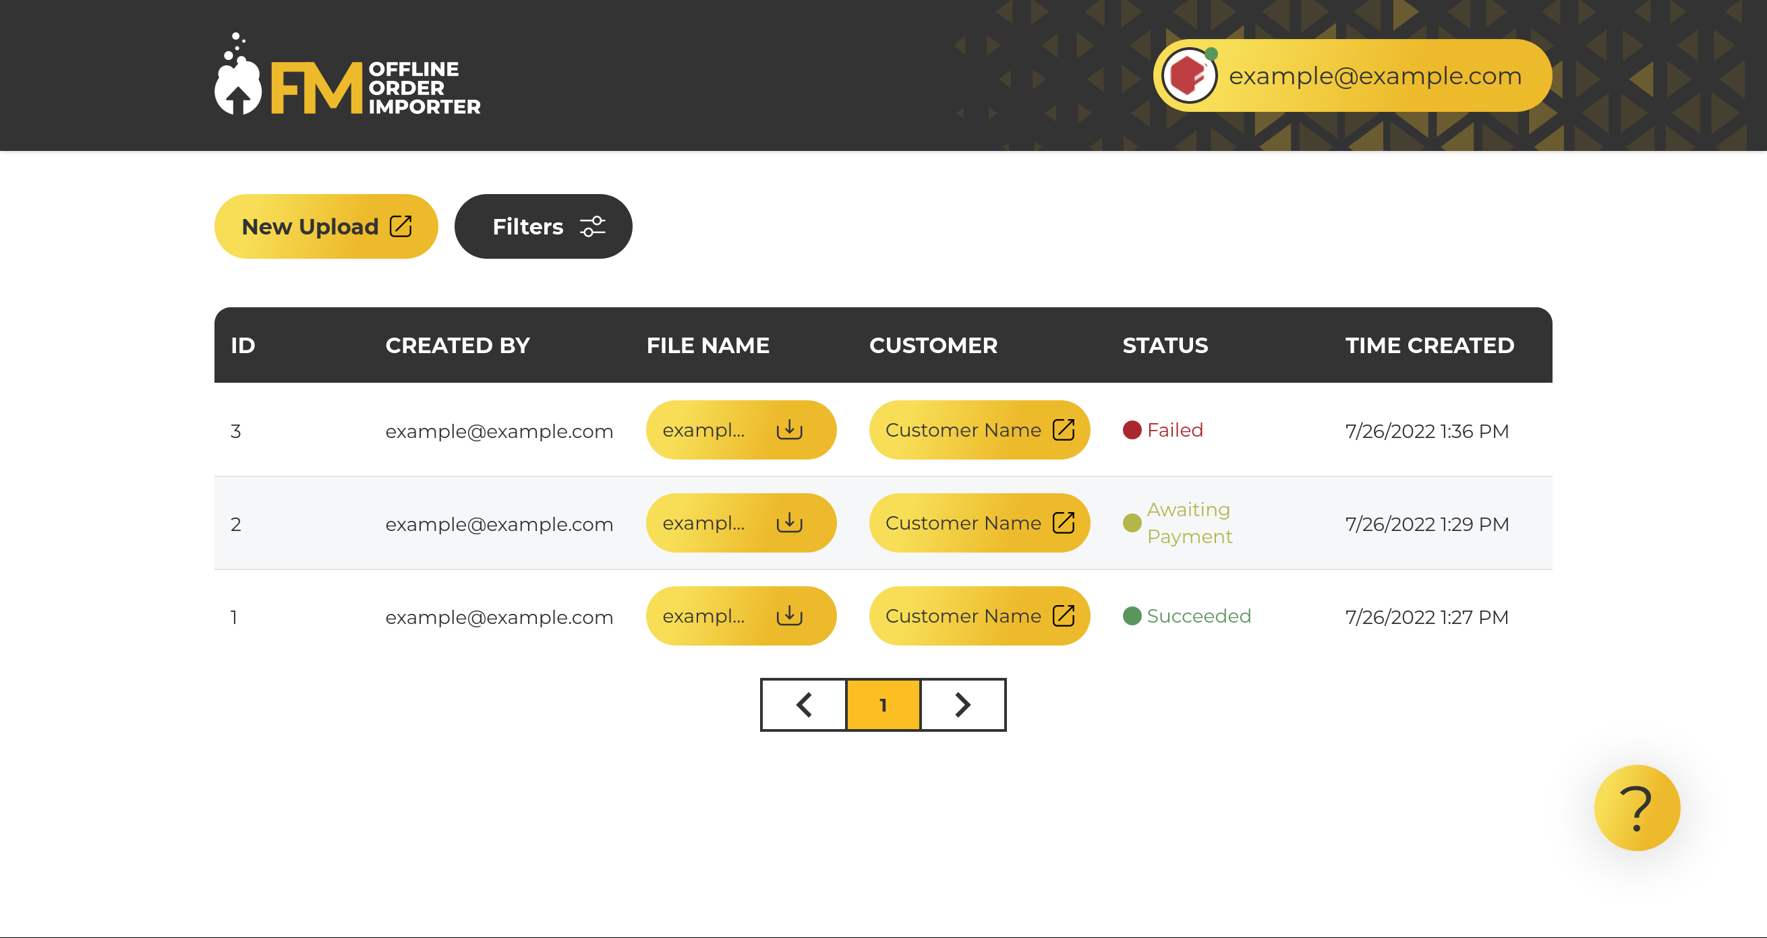Click the Failed status text
The height and width of the screenshot is (938, 1767).
click(1175, 431)
